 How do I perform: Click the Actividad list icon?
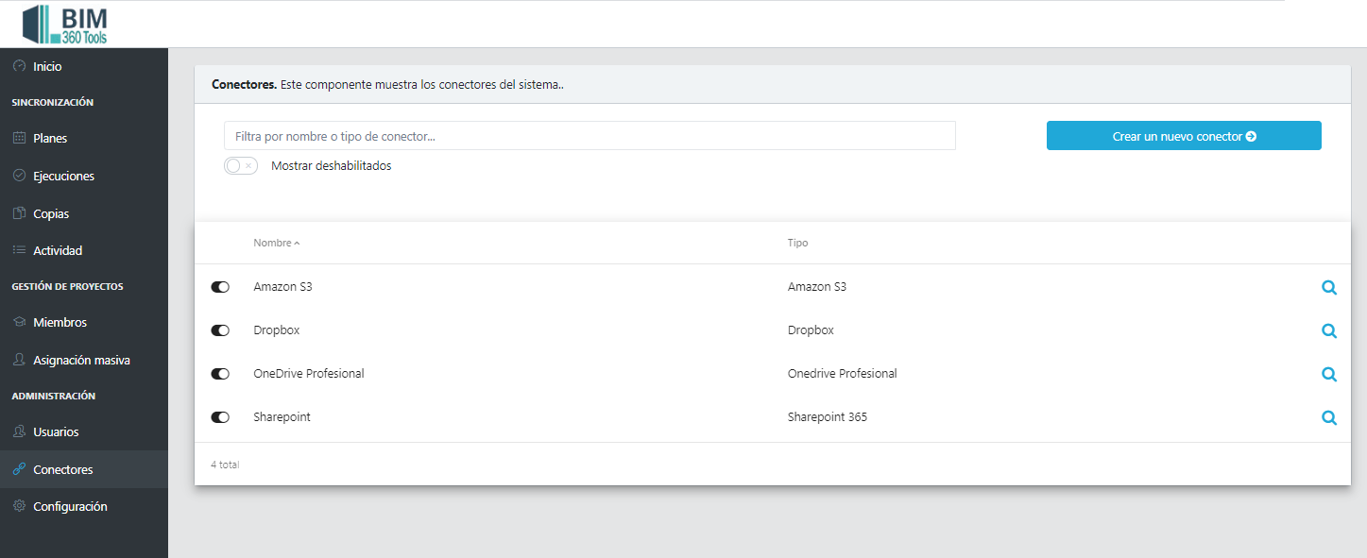(x=19, y=250)
